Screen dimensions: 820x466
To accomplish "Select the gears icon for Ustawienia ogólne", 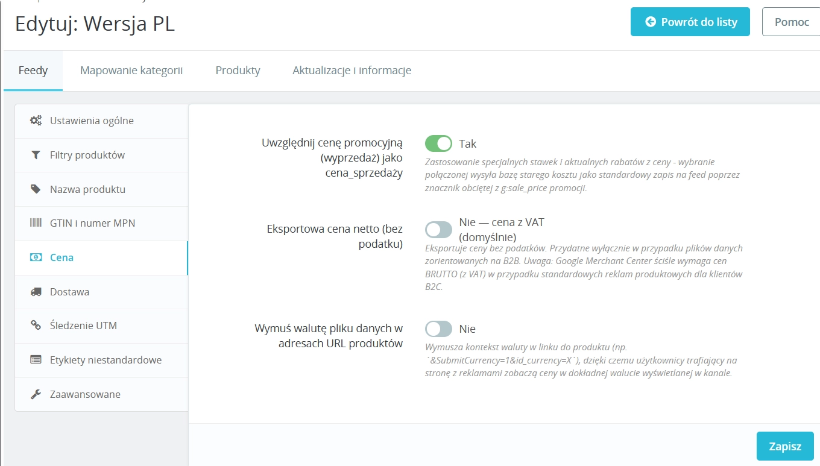I will [35, 120].
